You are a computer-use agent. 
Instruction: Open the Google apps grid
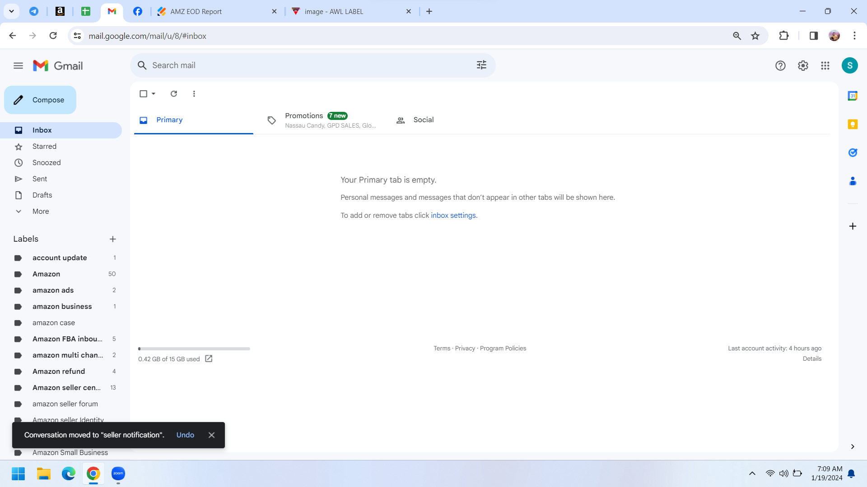click(825, 66)
